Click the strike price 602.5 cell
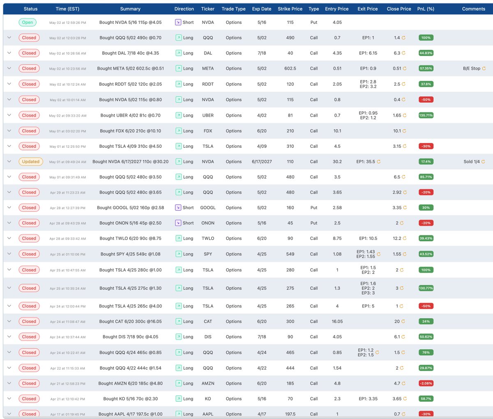The height and width of the screenshot is (419, 493). click(290, 68)
